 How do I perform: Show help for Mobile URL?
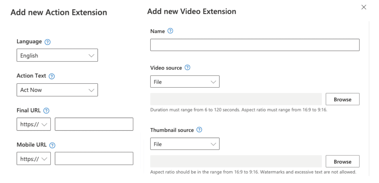point(52,145)
